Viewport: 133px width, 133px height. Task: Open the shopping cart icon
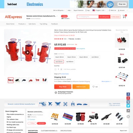124,17
